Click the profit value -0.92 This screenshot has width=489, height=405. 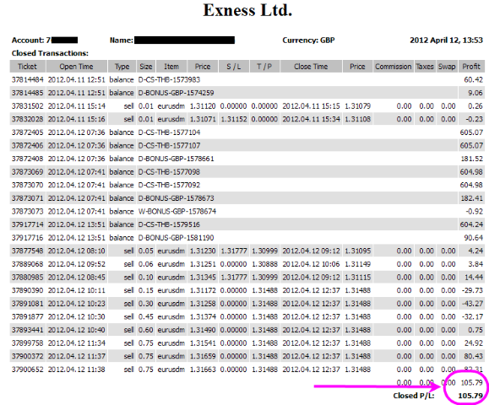[x=475, y=211]
